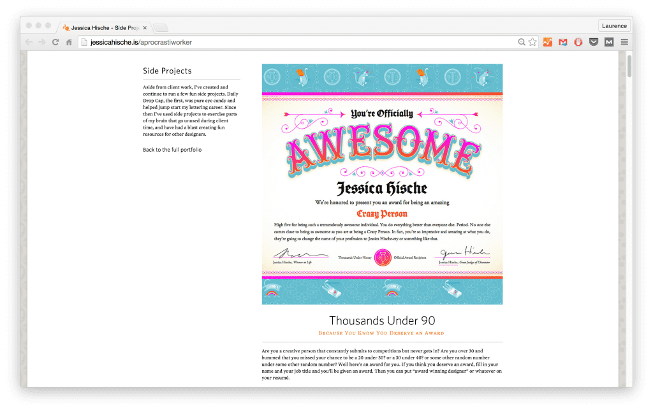Screen dimensions: 653x411
Task: Save the page with the Pocket extension
Action: click(594, 42)
